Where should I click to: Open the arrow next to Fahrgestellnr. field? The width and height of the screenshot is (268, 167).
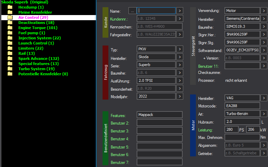[x=180, y=34]
